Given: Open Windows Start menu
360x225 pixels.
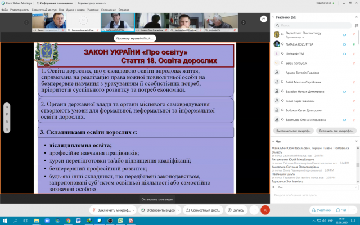Looking at the screenshot, I should tap(4, 220).
